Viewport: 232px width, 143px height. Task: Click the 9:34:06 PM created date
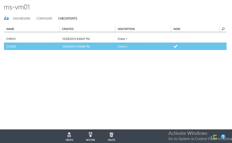click(x=76, y=46)
